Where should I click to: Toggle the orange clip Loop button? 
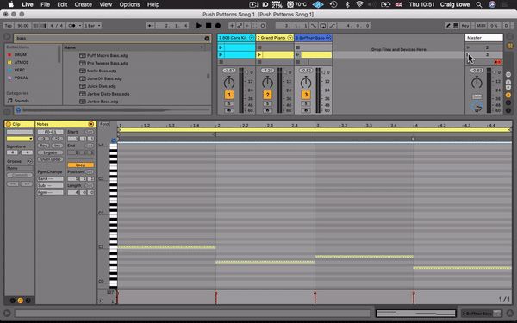point(80,165)
